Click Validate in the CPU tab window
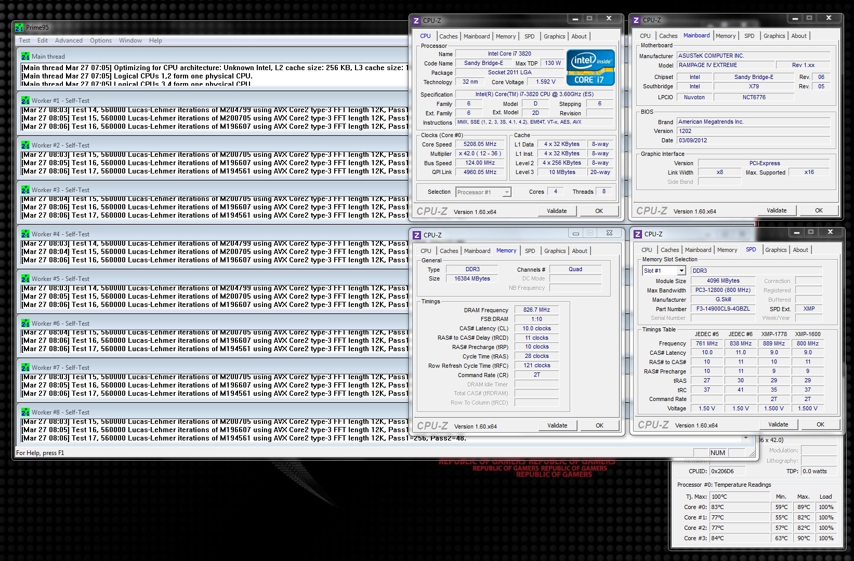 coord(557,211)
